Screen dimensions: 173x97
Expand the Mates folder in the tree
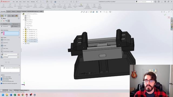24,43
